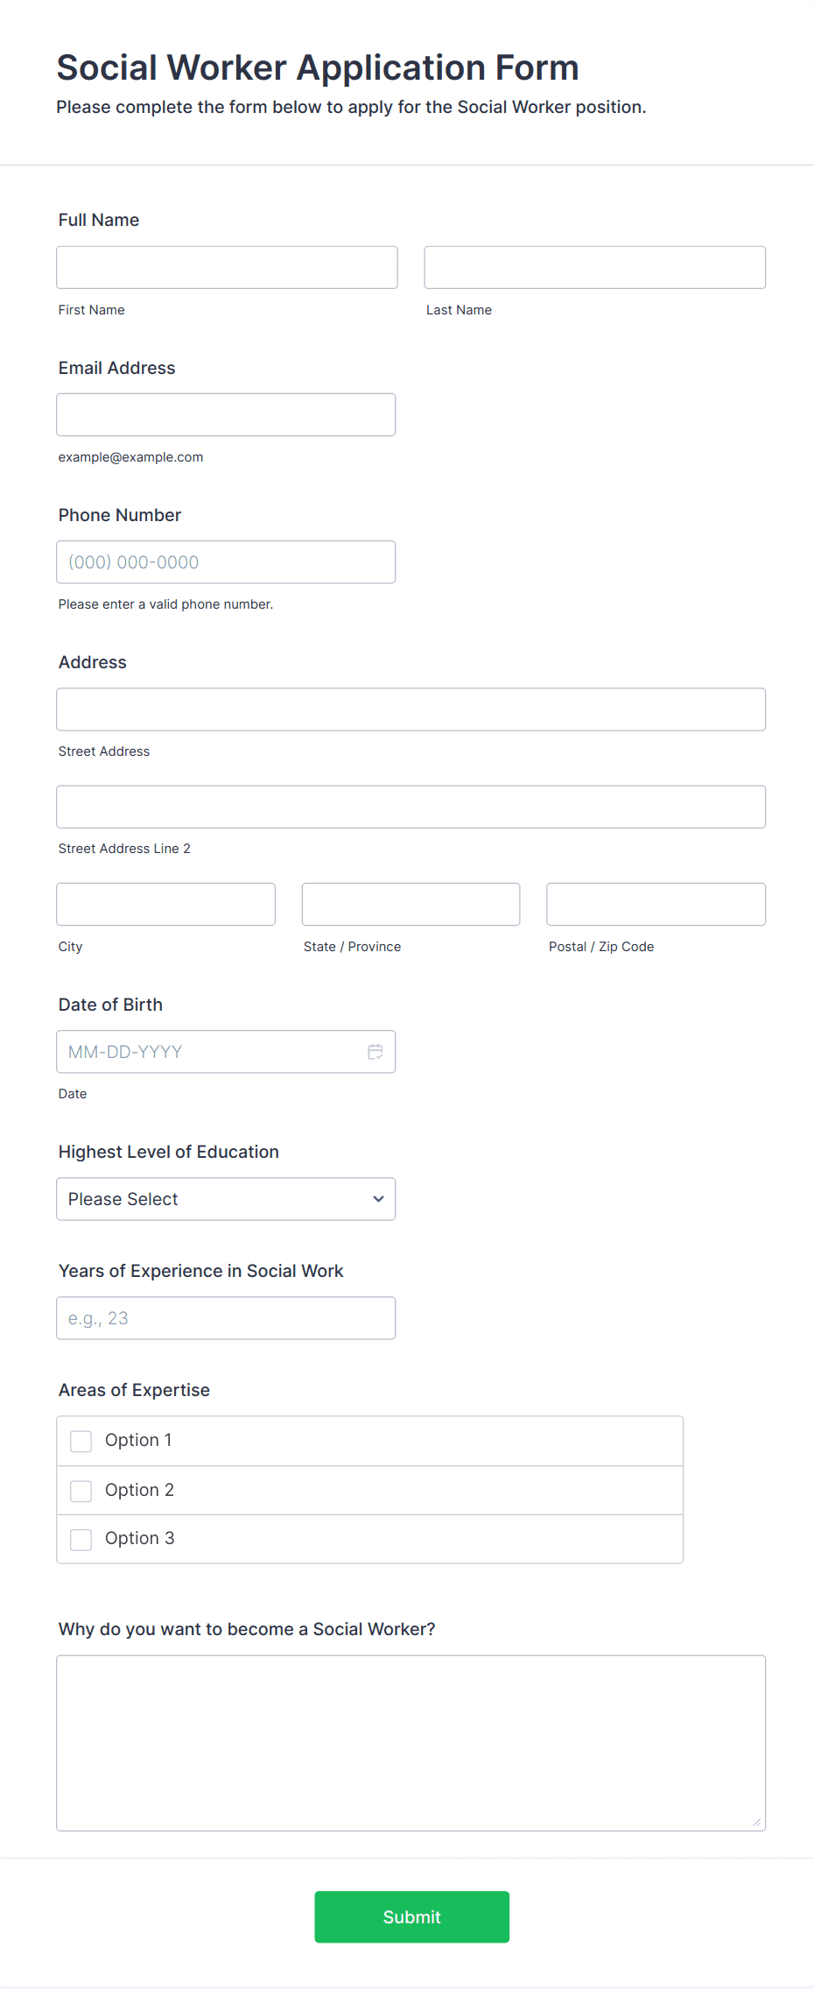The image size is (814, 1989).
Task: Grab the textarea resize handle
Action: (757, 1823)
